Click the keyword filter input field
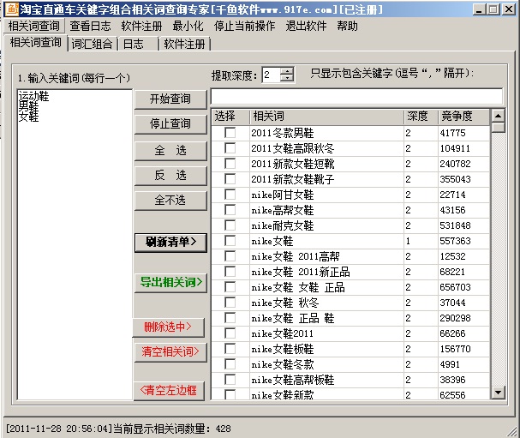 [357, 97]
